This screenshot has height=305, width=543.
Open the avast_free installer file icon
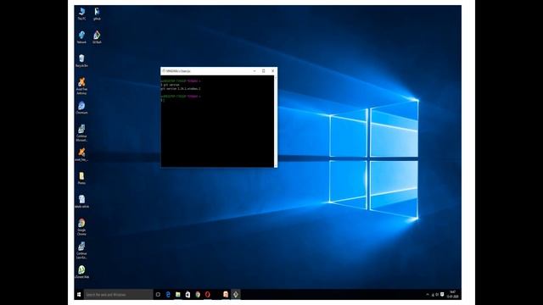pyautogui.click(x=81, y=154)
